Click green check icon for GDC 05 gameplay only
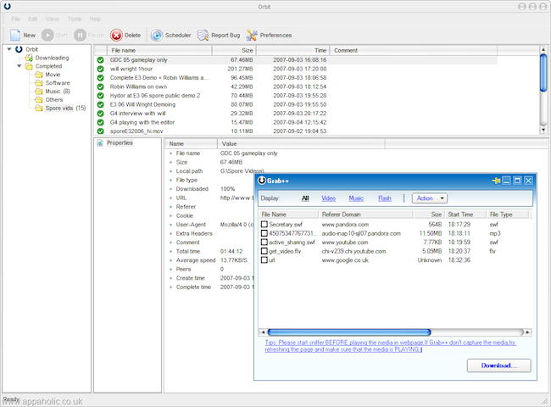The image size is (551, 407). click(x=101, y=60)
